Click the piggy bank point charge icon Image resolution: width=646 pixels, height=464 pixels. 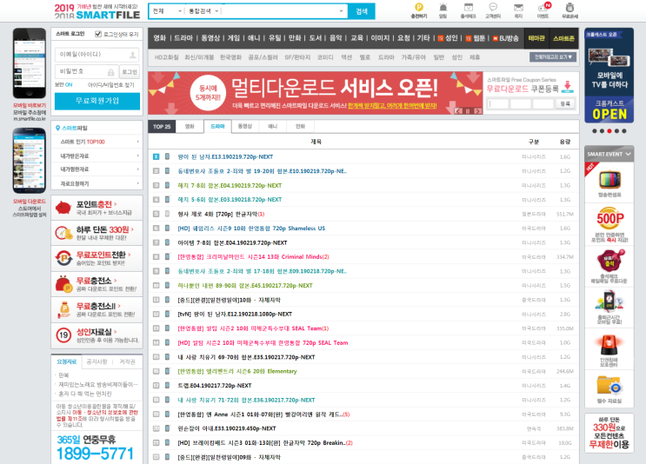click(63, 207)
